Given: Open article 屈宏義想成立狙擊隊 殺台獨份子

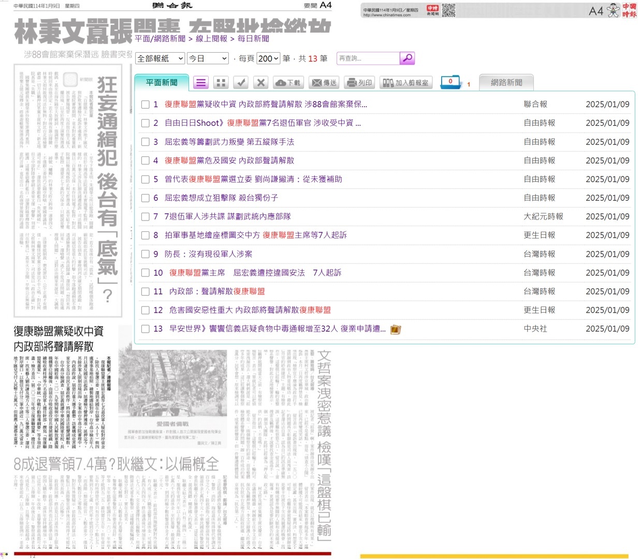Looking at the screenshot, I should [221, 198].
